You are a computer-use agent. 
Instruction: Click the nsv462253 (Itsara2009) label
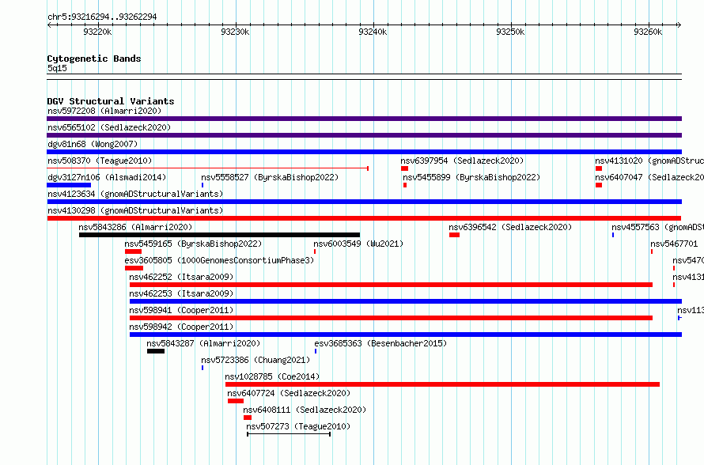[181, 293]
